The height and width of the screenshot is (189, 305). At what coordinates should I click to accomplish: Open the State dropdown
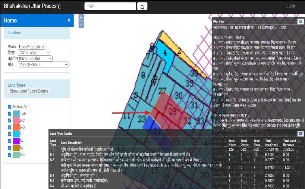(31, 47)
